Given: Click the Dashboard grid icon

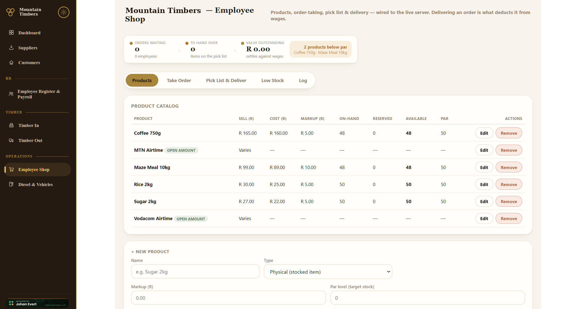Looking at the screenshot, I should (11, 33).
